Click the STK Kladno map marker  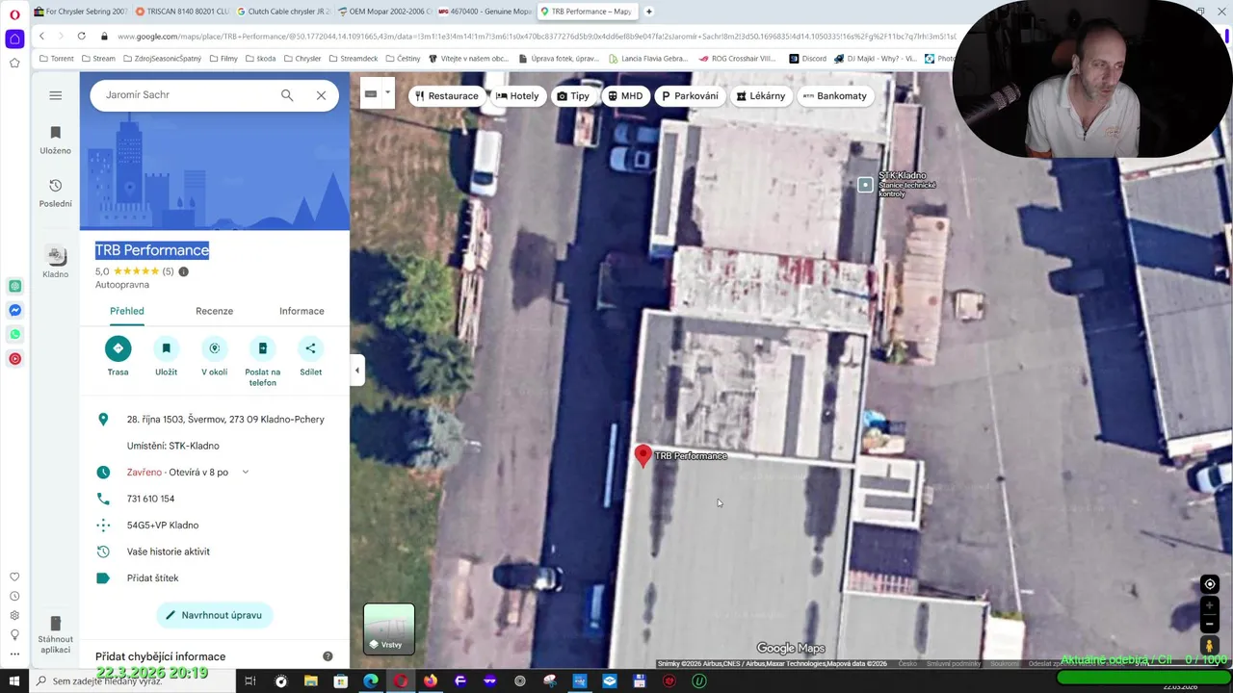coord(865,185)
